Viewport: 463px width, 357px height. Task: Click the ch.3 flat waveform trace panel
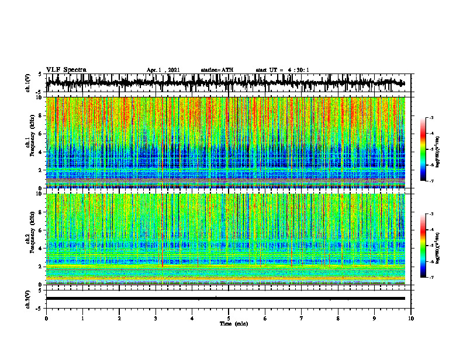pos(228,299)
